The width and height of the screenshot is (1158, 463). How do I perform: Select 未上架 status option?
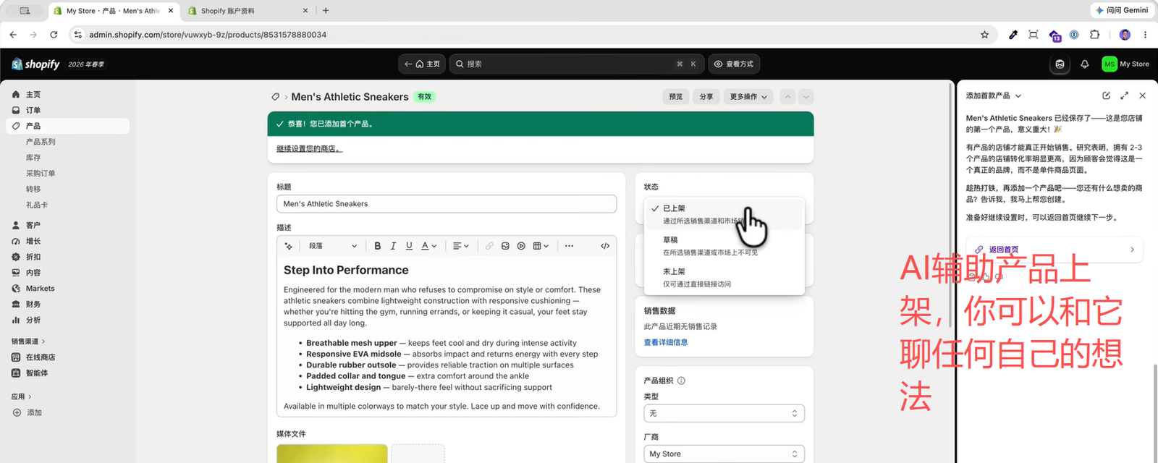(724, 278)
